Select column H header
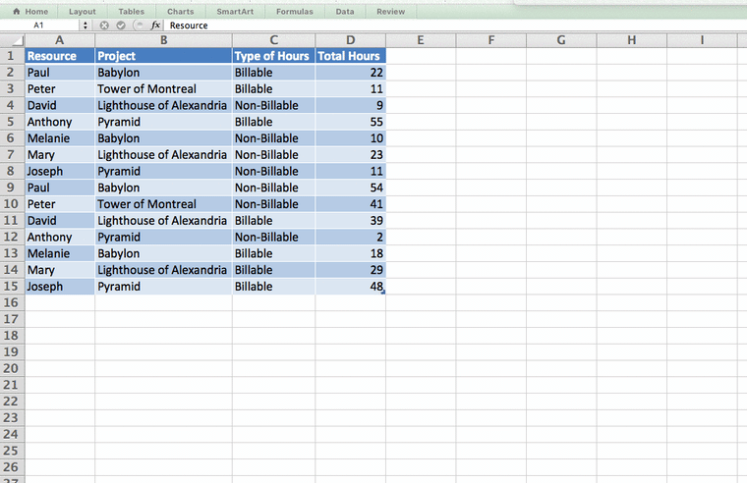This screenshot has width=747, height=483. click(632, 40)
